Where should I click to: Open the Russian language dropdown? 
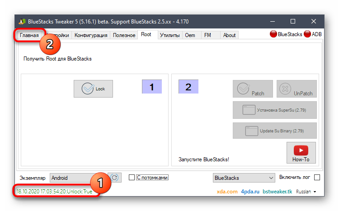point(306,192)
